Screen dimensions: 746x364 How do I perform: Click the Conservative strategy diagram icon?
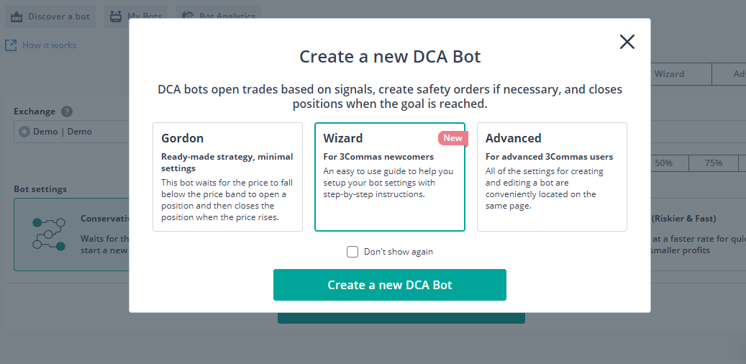coord(48,234)
